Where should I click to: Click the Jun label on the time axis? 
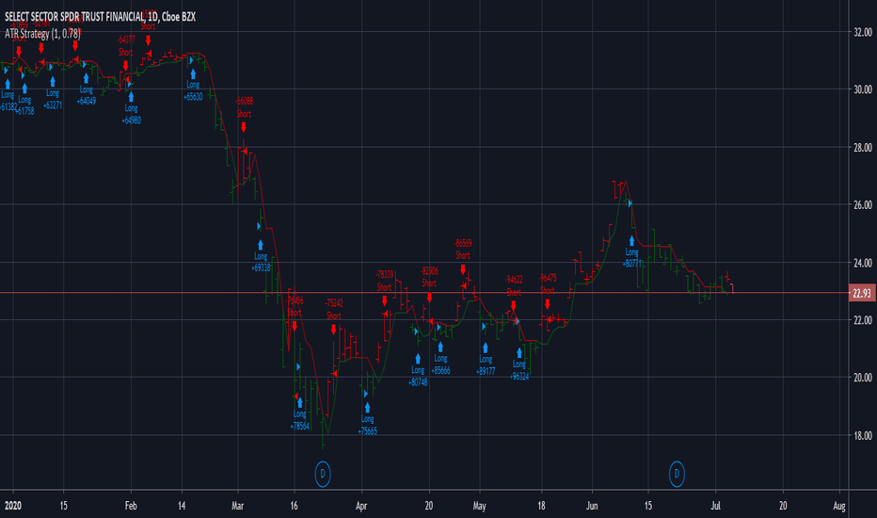click(x=592, y=506)
